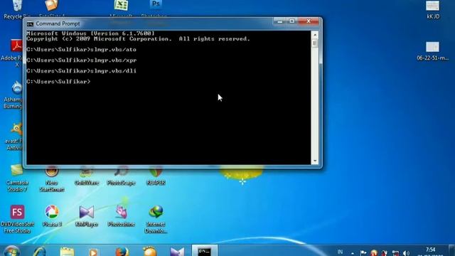Click the Copyright 2009 Microsoft Corporation line
This screenshot has height=256, width=455.
(x=138, y=39)
